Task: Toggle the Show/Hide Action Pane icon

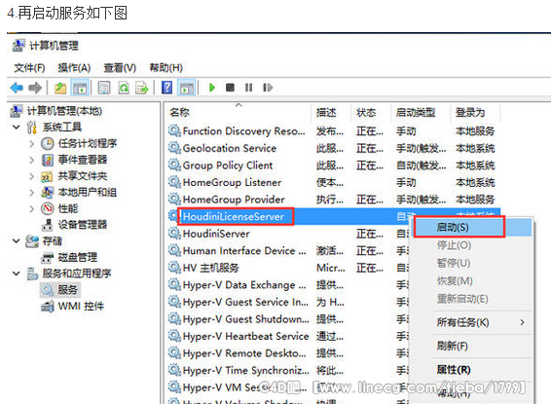Action: coord(187,88)
